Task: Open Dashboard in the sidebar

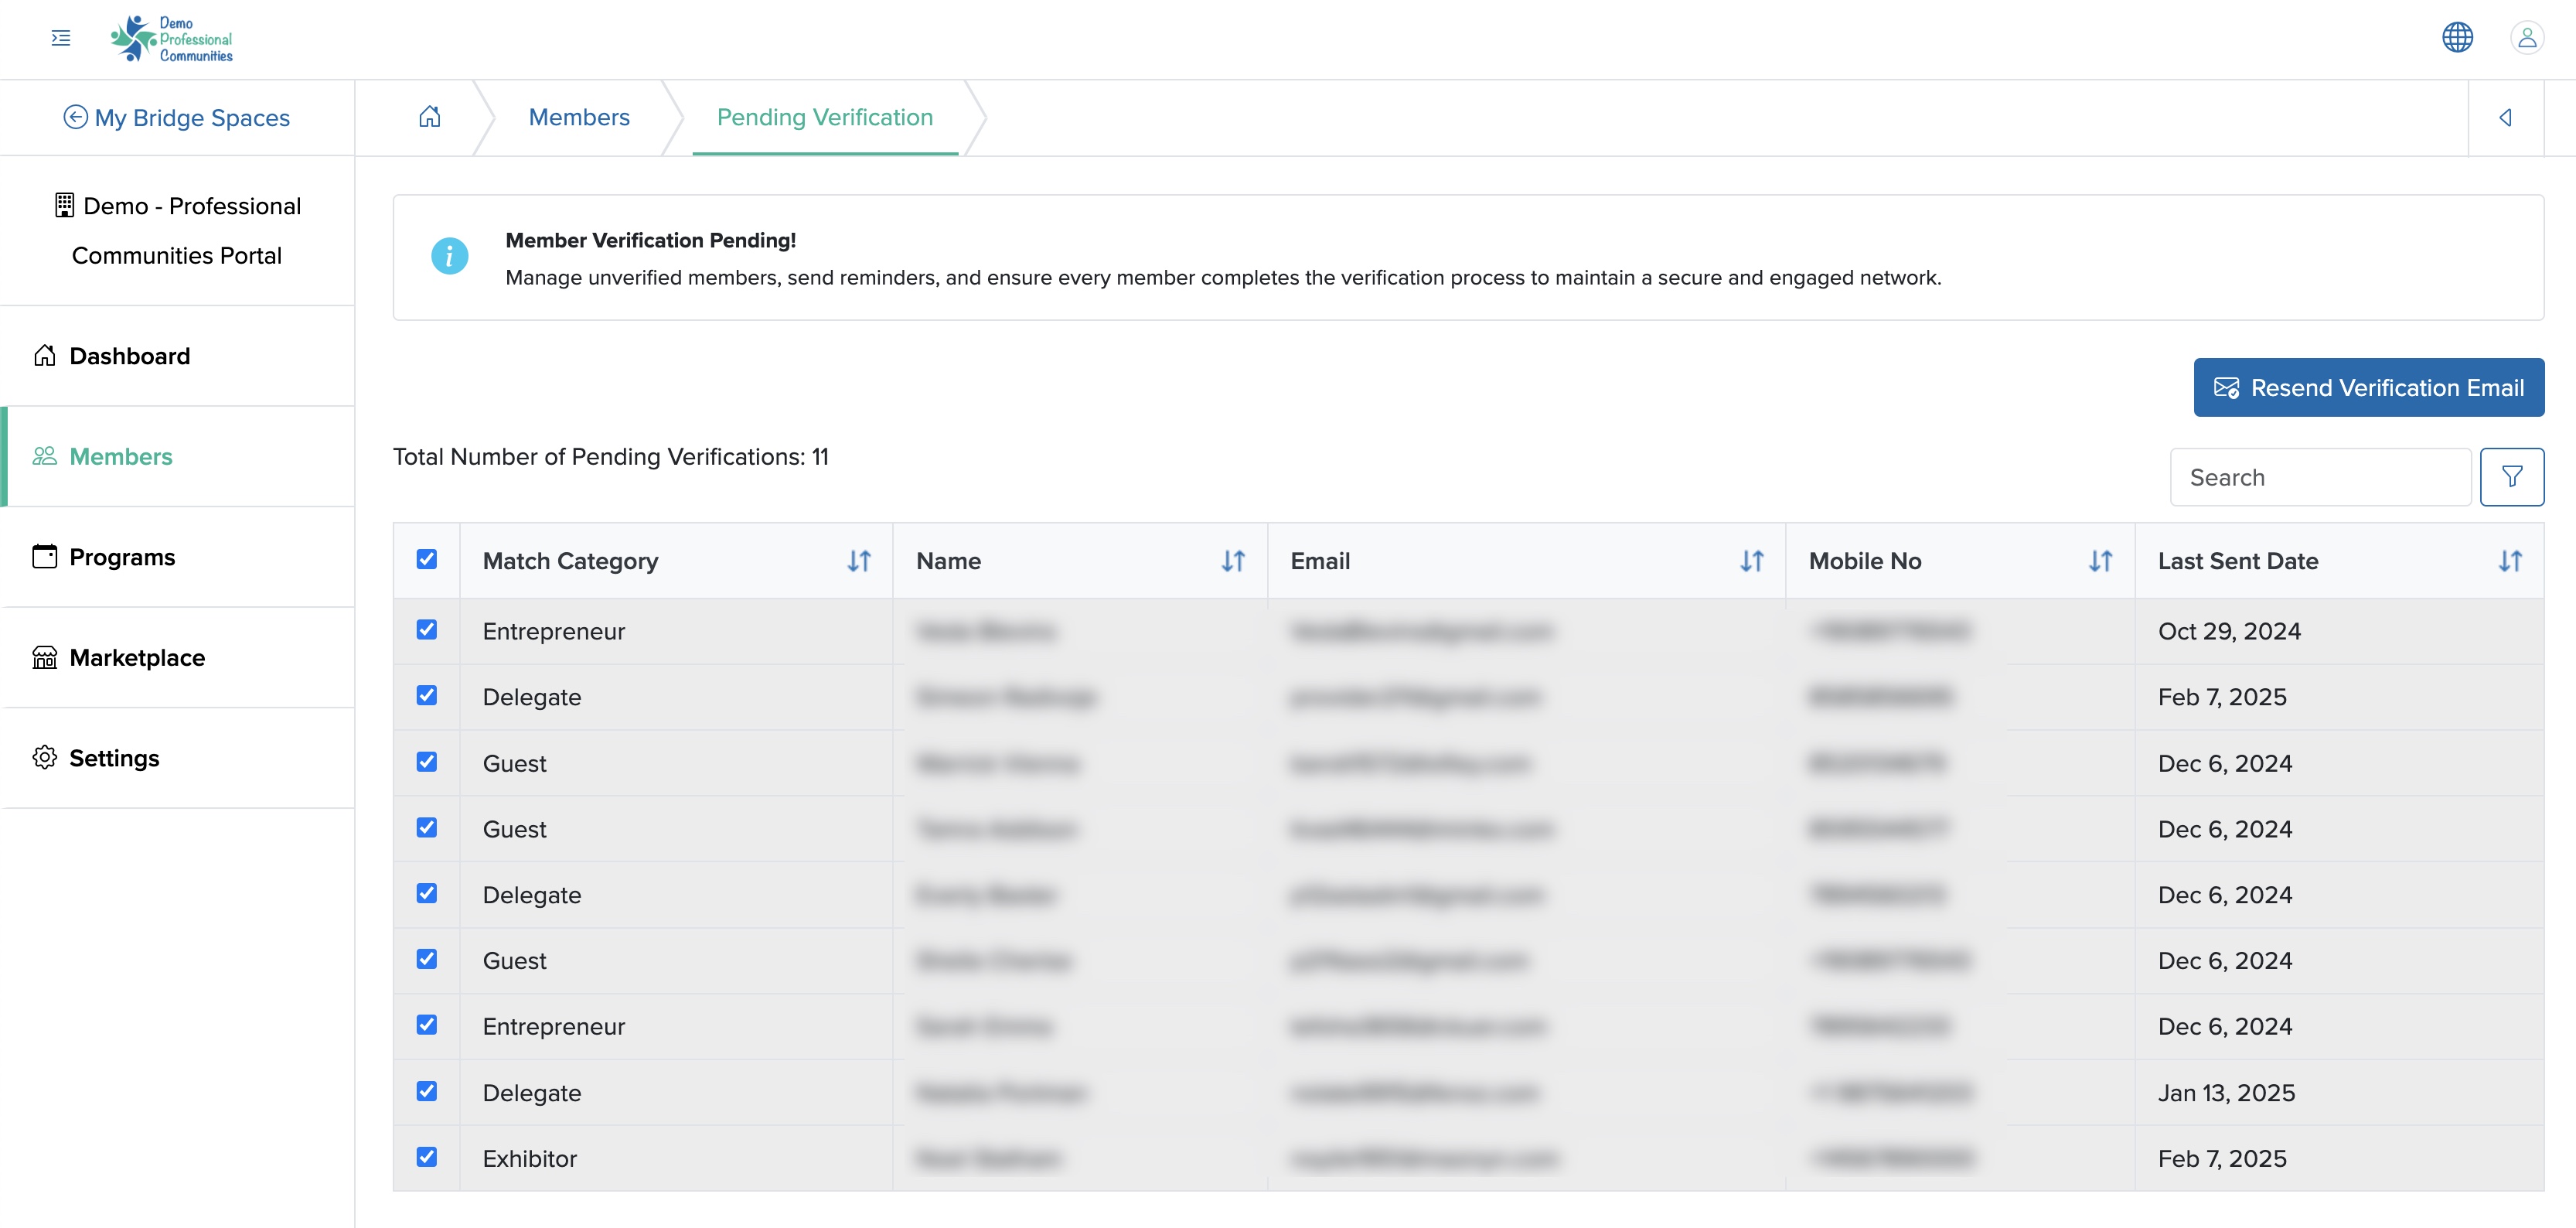Action: 178,356
